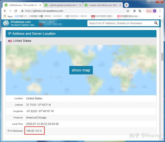
Task: Click 'The Best IP Address Tools' tagline
Action: pyautogui.click(x=22, y=25)
